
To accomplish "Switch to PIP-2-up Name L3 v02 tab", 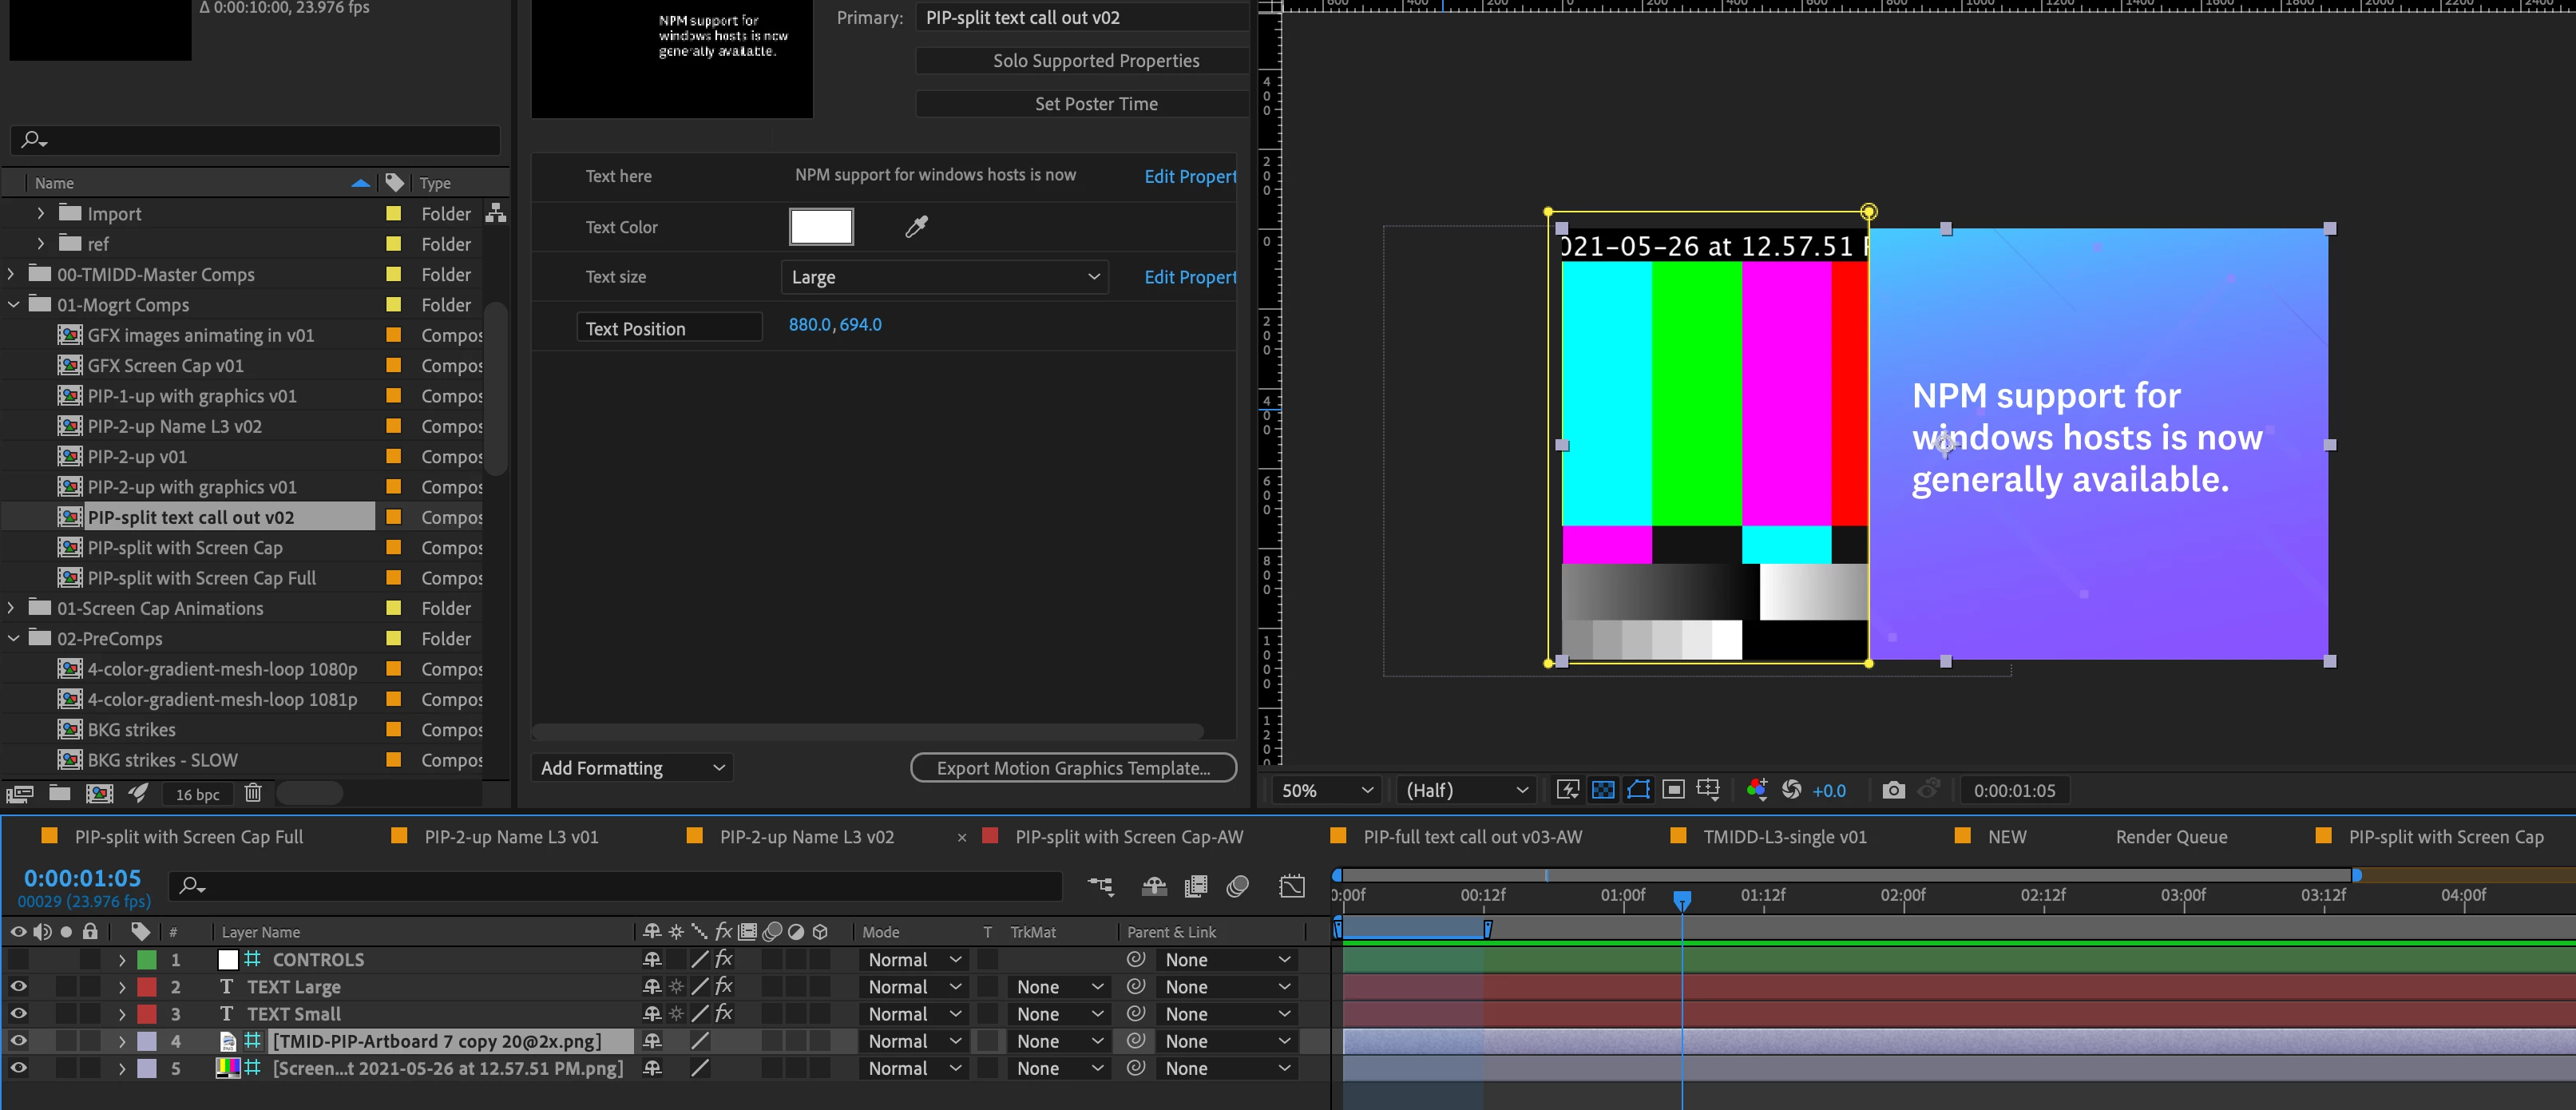I will [806, 837].
